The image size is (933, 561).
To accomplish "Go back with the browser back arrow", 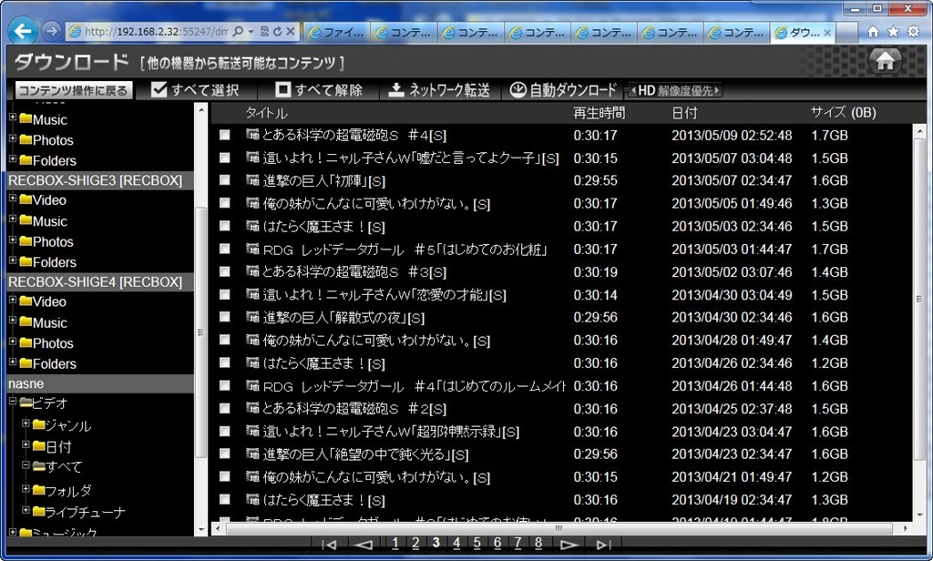I will tap(23, 31).
